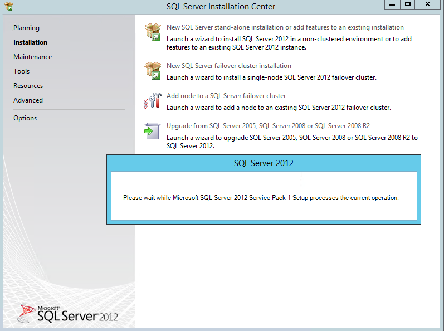Click the SQL Server 2012 dialog title

click(264, 163)
